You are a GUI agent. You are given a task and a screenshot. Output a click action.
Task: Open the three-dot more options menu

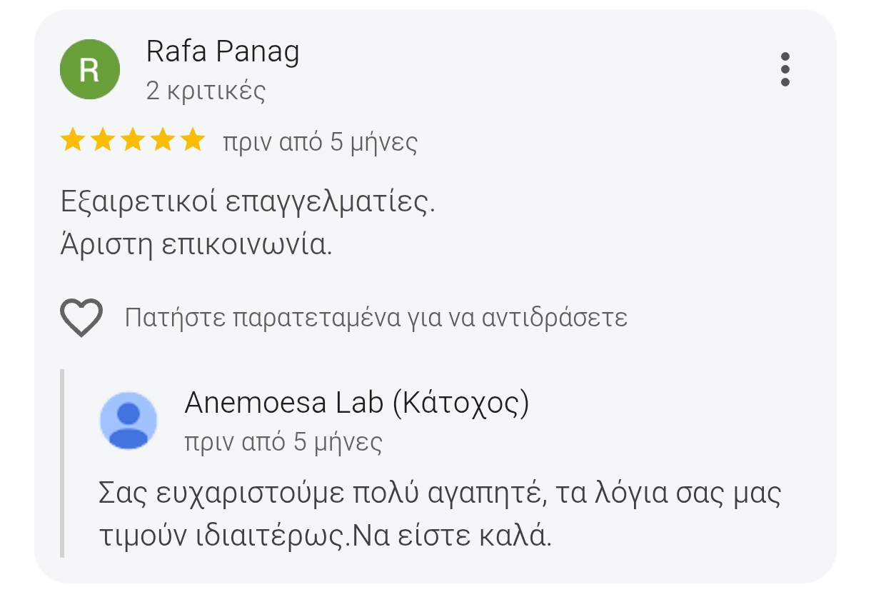785,69
